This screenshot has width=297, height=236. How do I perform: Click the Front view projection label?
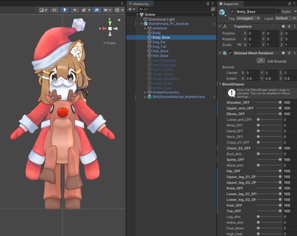pyautogui.click(x=109, y=43)
